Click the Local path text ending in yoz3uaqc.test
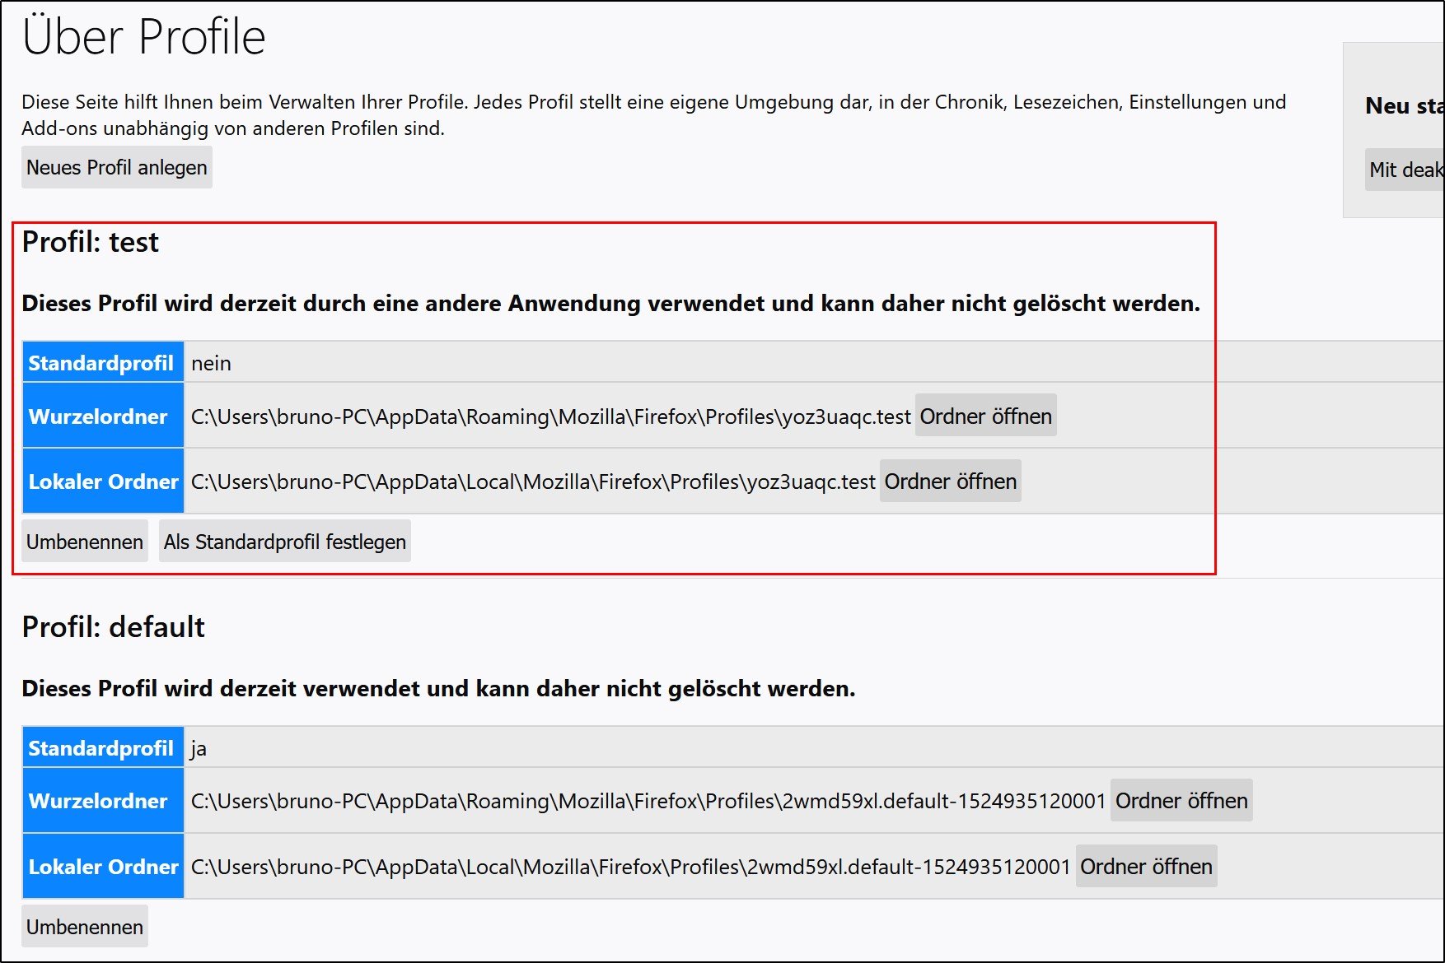 pyautogui.click(x=532, y=482)
